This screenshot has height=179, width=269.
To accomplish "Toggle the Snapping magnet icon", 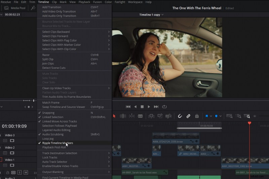I will click(180, 116).
